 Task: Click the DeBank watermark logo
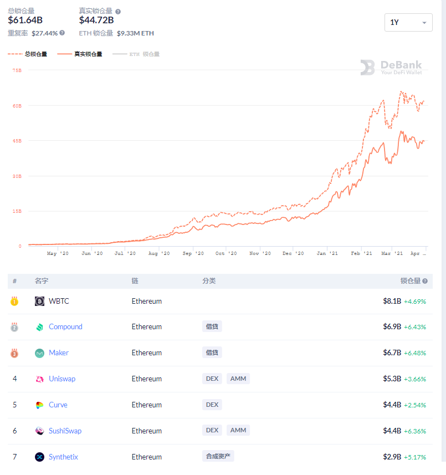click(x=391, y=67)
